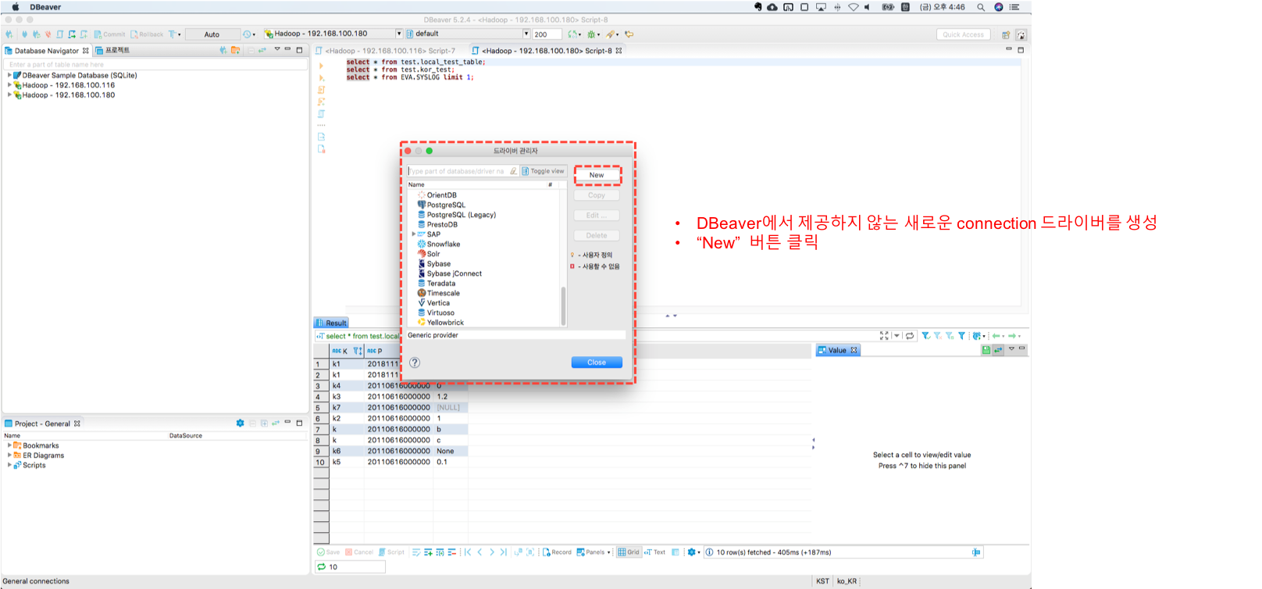Expand Hadoop - 192.168.100.116 connection

click(x=9, y=85)
